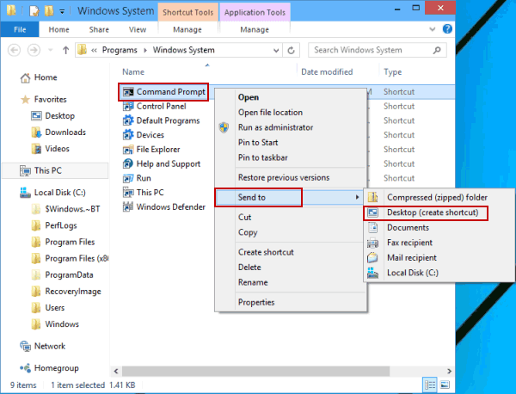Click the Mail recipient envelope icon
The width and height of the screenshot is (516, 394).
click(373, 258)
